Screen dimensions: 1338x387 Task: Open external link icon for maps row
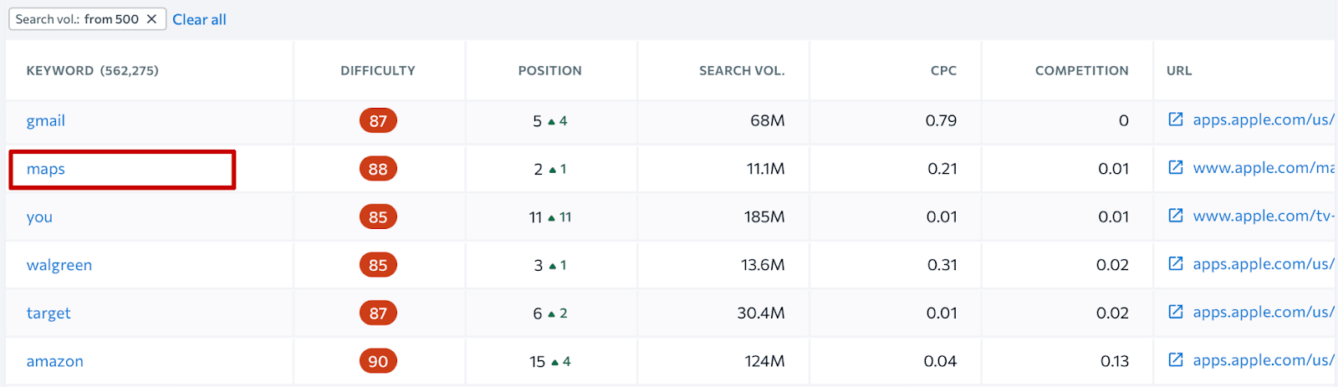pos(1175,168)
